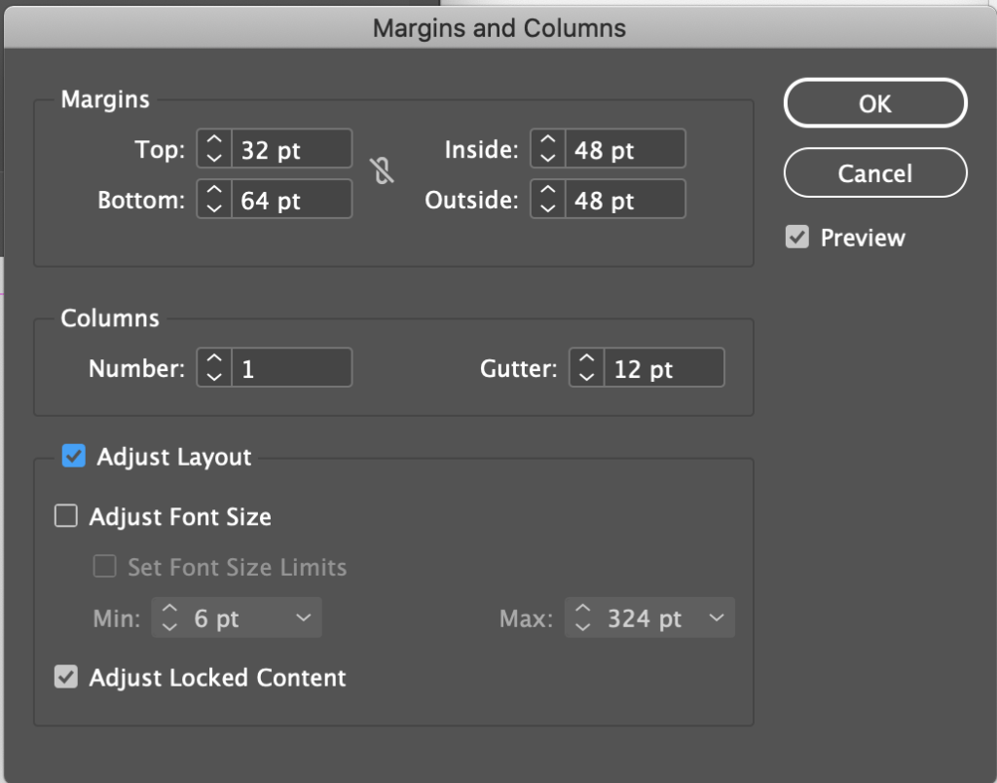Increase the Min font size stepper
997x783 pixels.
tap(169, 611)
